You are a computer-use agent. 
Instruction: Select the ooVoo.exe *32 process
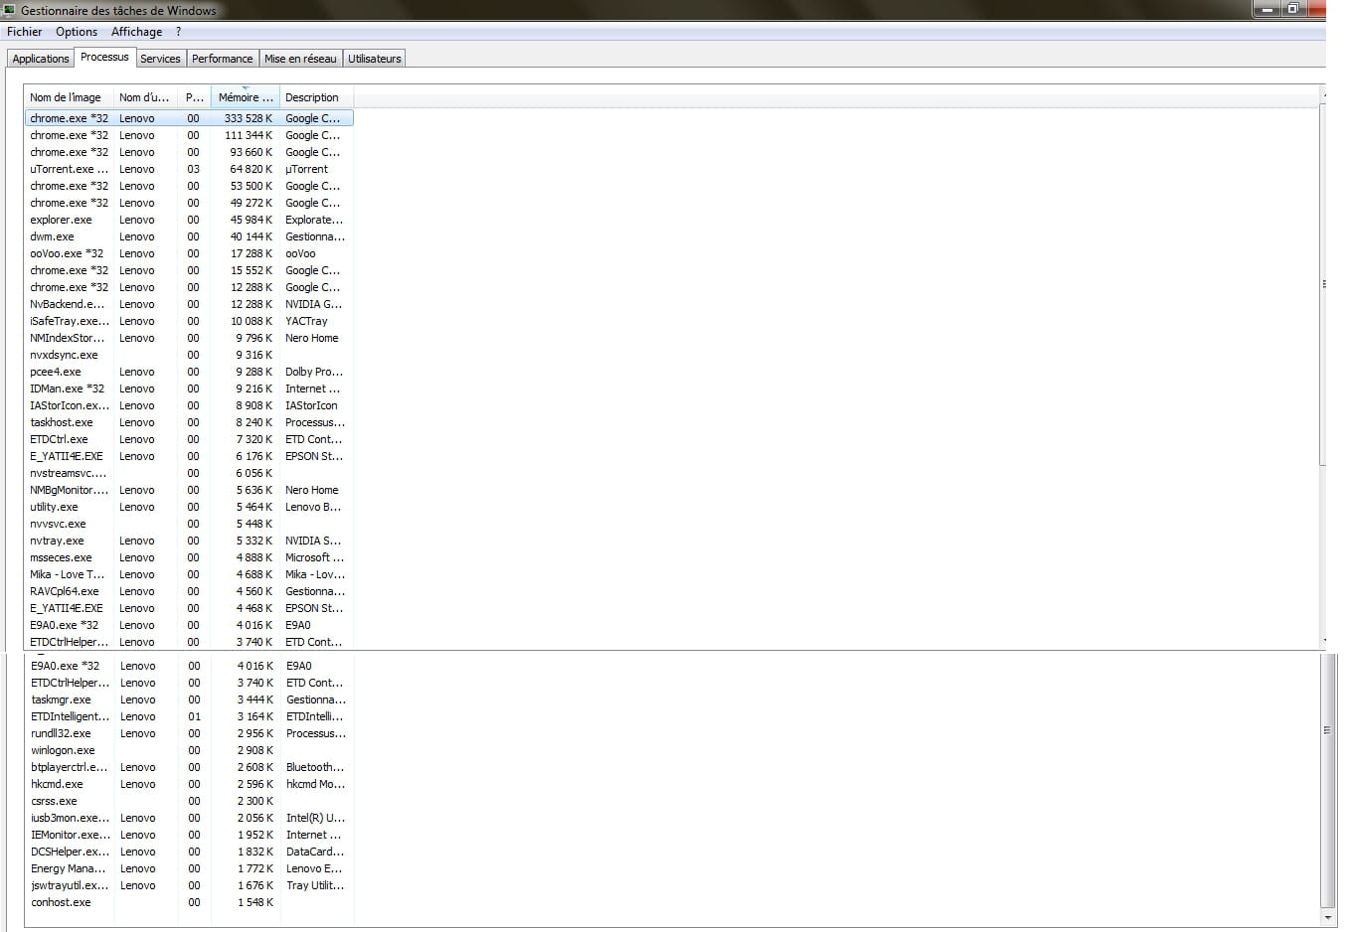point(189,253)
